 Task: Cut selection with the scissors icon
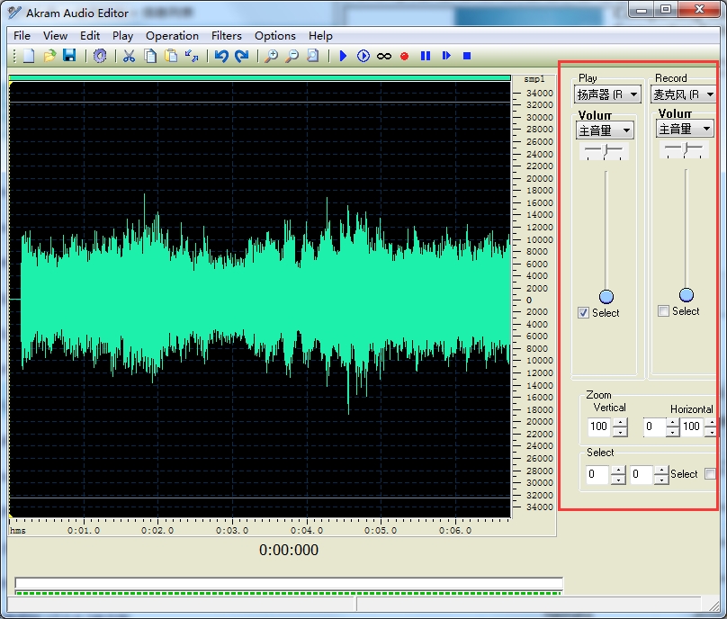[129, 56]
